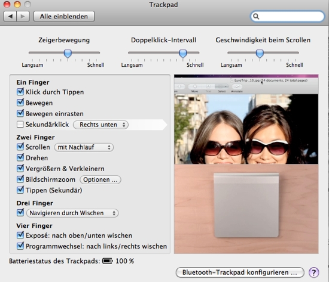Enable the Sekundärklick checkbox
The image size is (329, 282).
click(20, 125)
